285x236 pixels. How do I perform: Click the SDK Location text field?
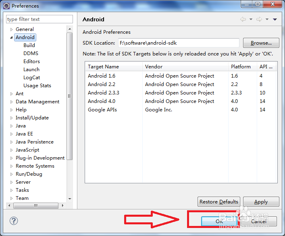pos(179,43)
